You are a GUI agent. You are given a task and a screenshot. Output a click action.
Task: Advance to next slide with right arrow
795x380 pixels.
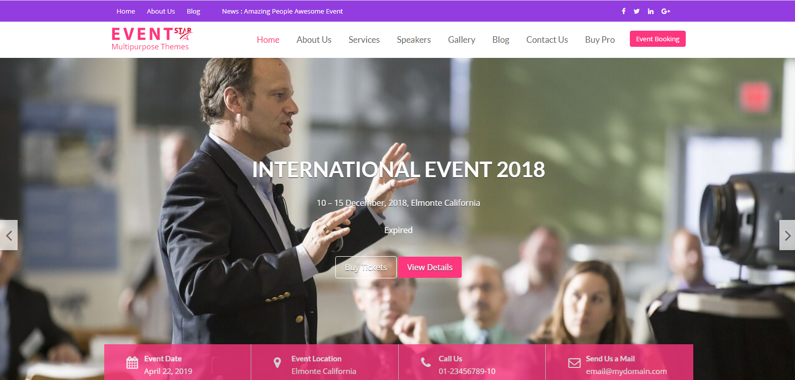click(787, 235)
